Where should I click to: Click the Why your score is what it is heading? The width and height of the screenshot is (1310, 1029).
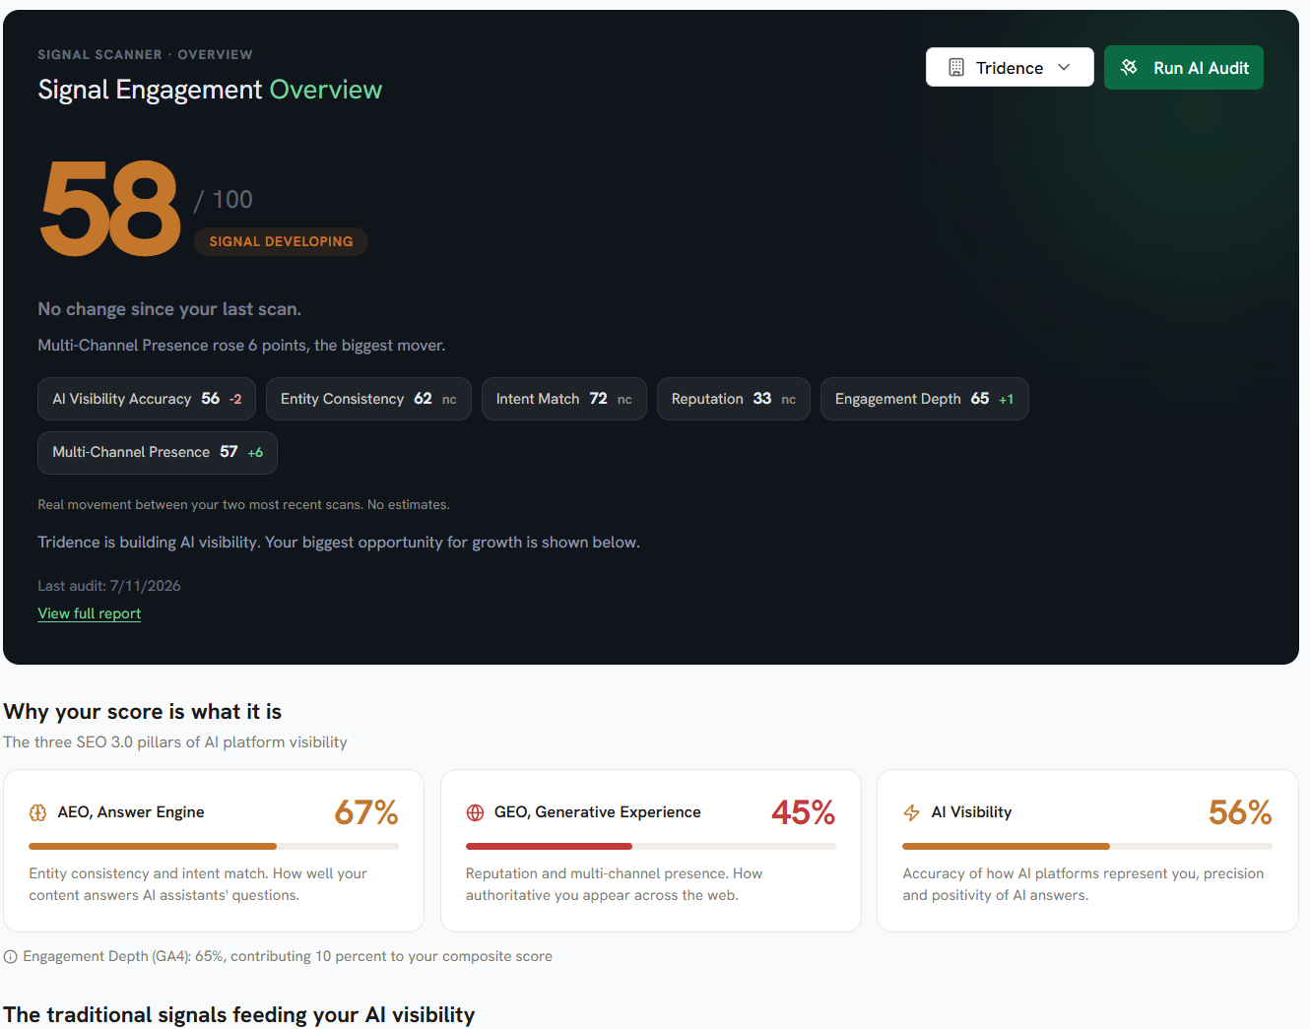click(143, 712)
